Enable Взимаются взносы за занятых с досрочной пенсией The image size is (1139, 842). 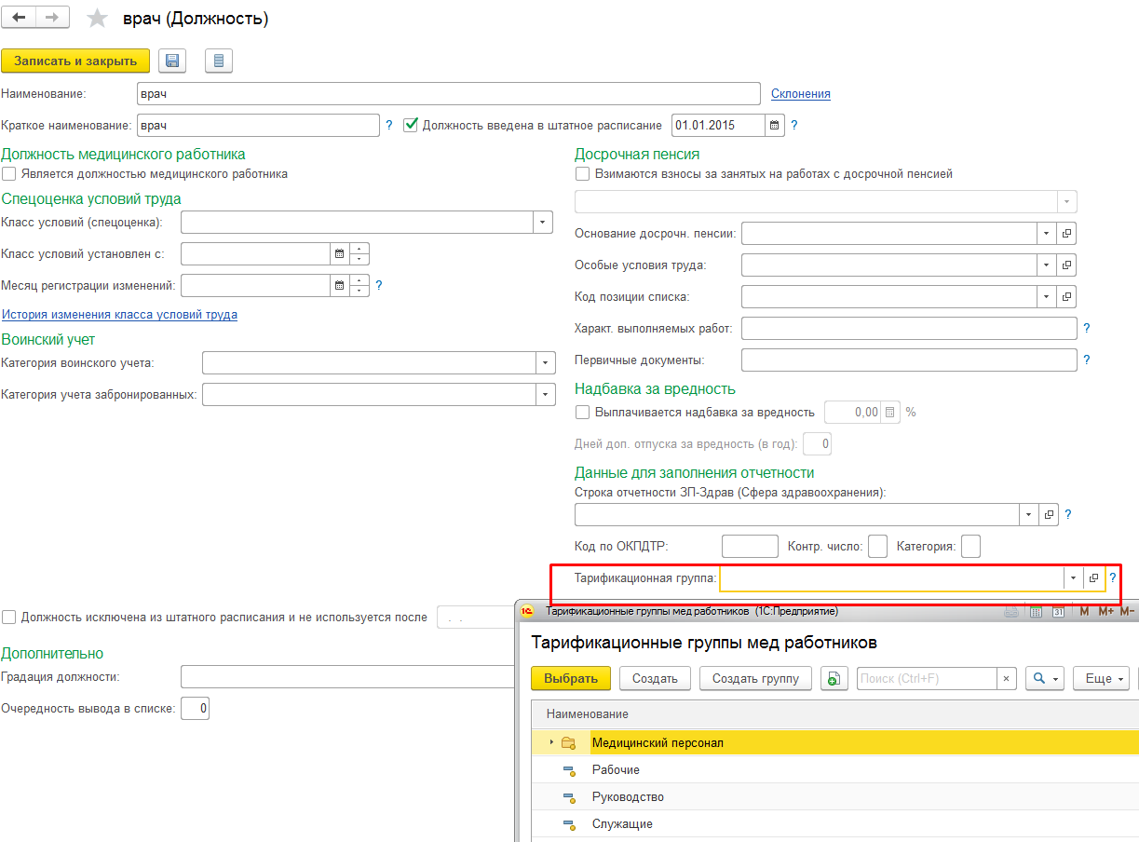[x=582, y=174]
